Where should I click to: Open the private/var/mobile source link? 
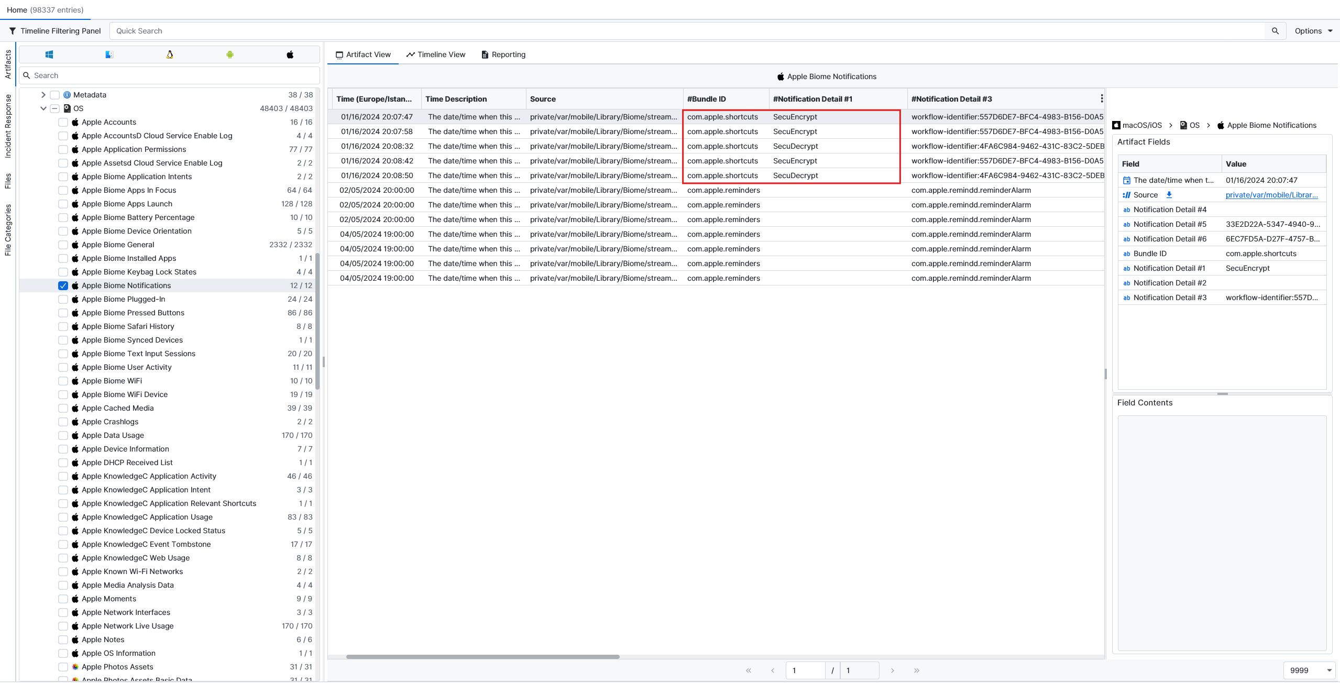tap(1271, 195)
